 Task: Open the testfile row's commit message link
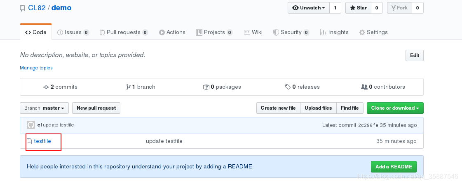(x=164, y=141)
